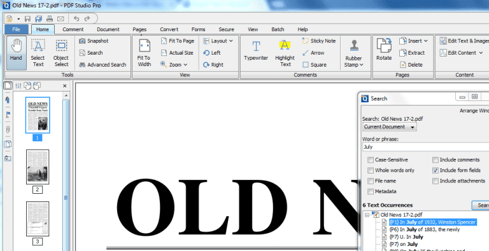Click the Fit To Width icon
The image size is (489, 251).
point(144,53)
